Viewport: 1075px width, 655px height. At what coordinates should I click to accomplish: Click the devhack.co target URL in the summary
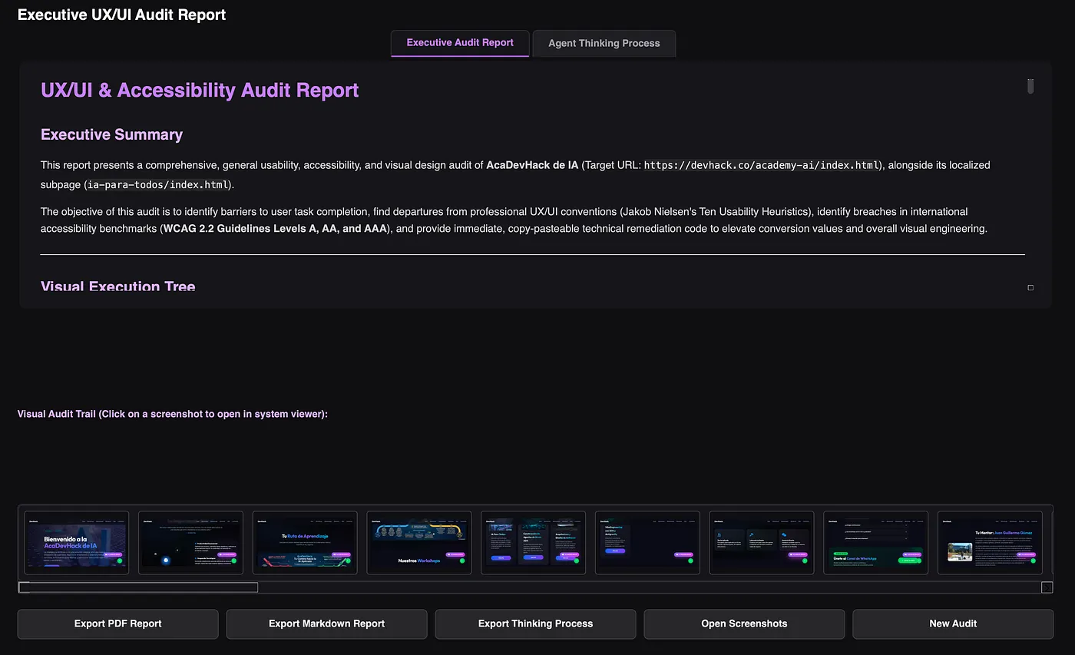click(x=762, y=165)
